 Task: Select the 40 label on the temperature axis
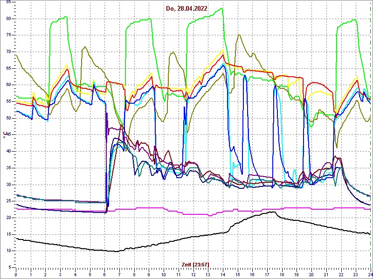coord(7,152)
